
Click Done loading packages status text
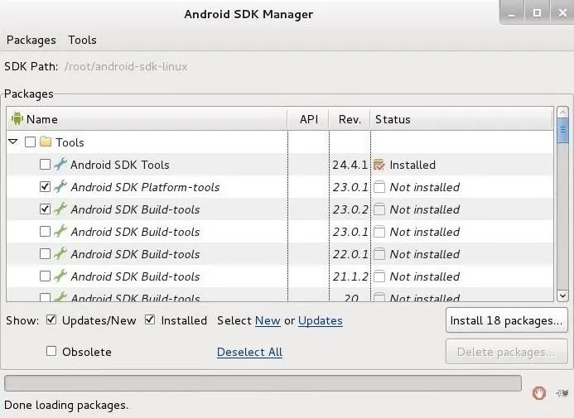coord(66,405)
